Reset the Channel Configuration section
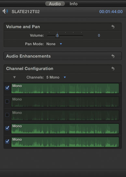Image resolution: width=126 pixels, height=177 pixels. click(x=113, y=68)
